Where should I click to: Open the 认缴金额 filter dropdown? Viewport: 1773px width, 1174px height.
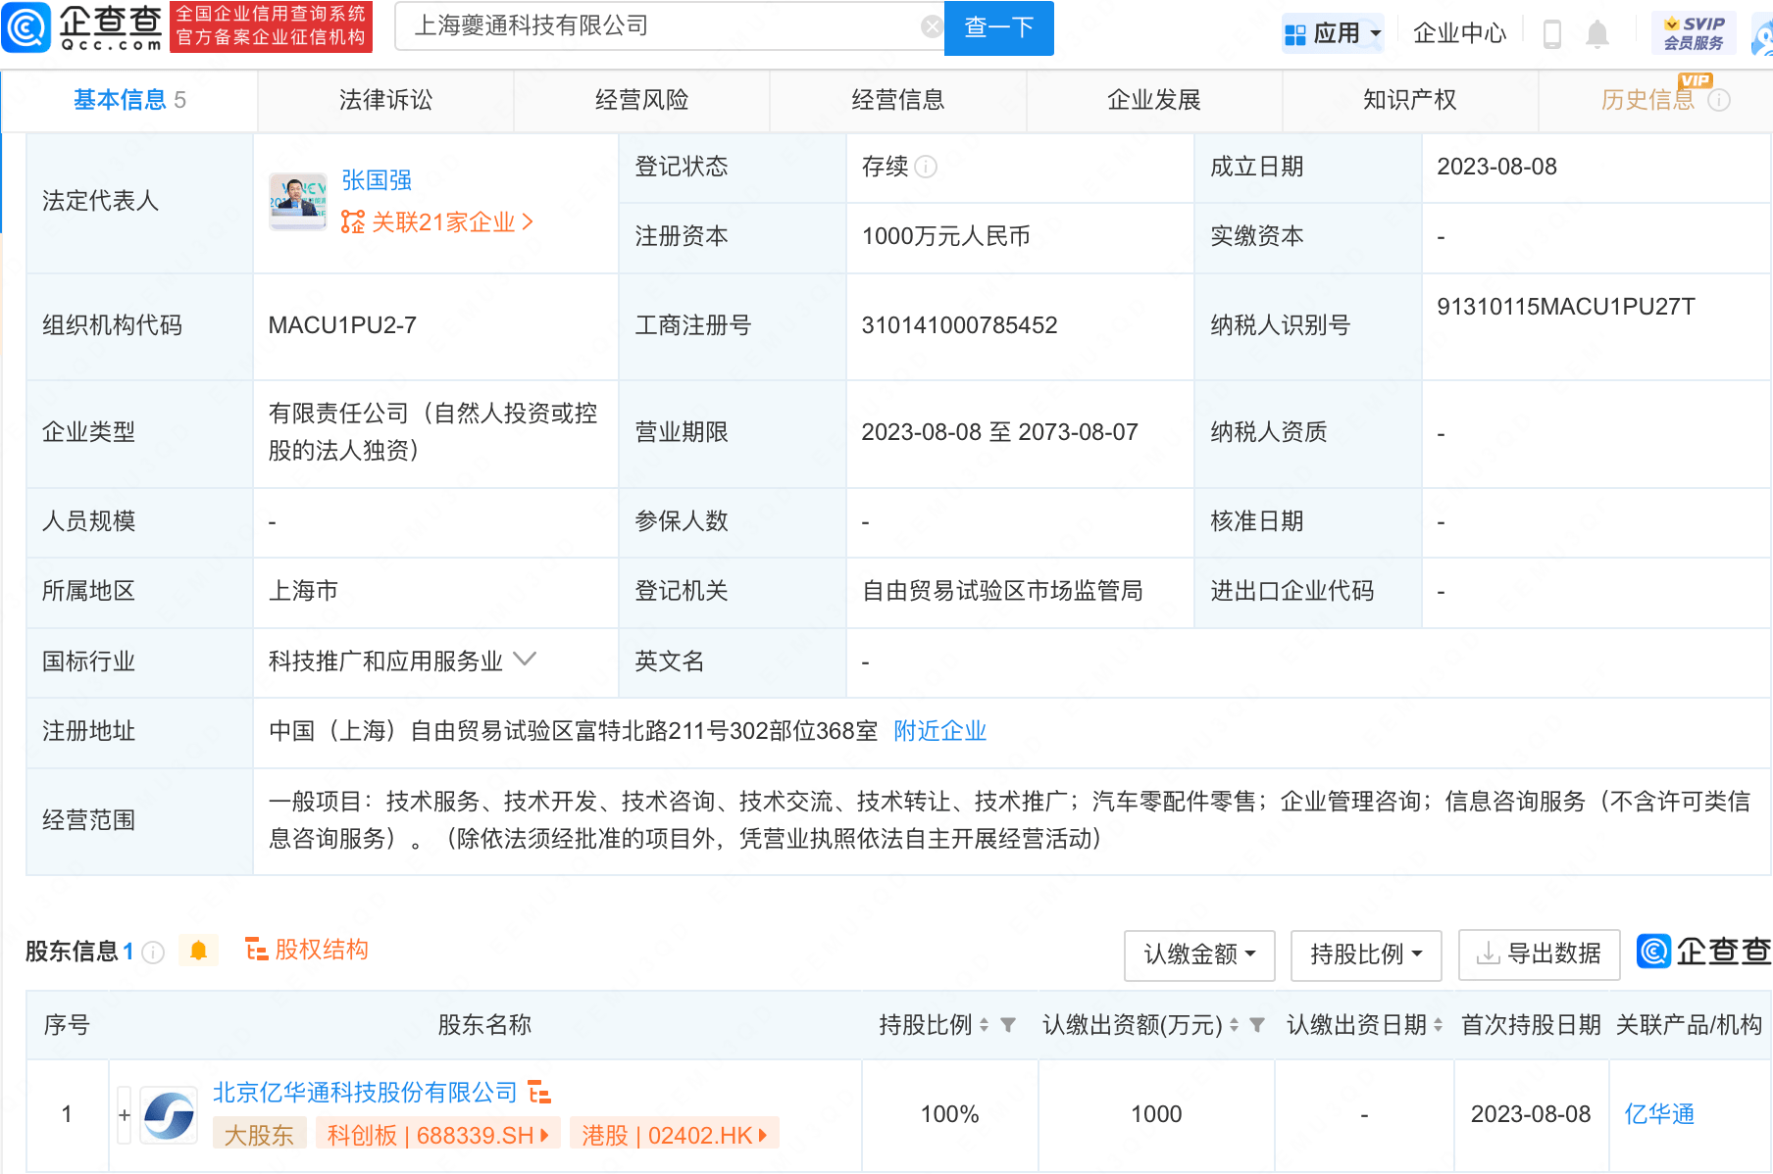click(x=1198, y=954)
